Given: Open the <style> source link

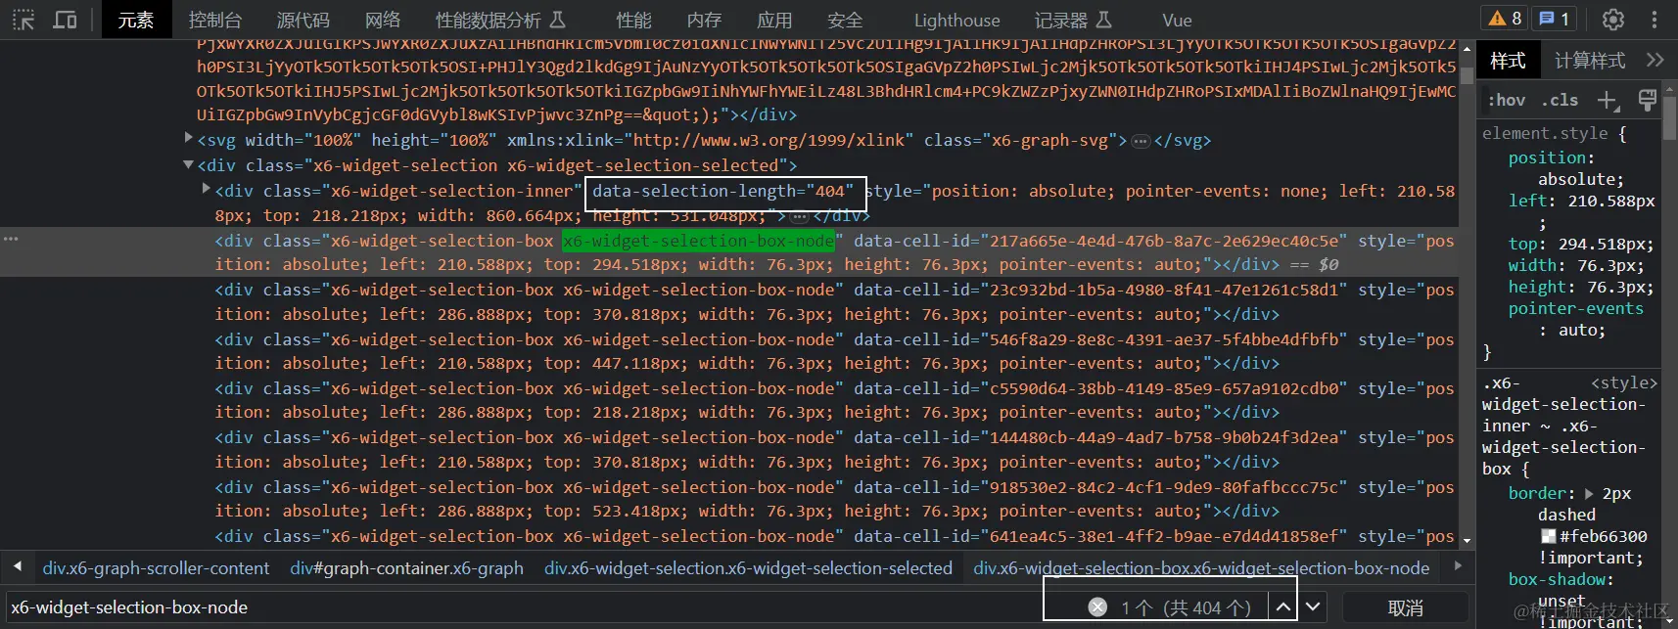Looking at the screenshot, I should point(1624,382).
